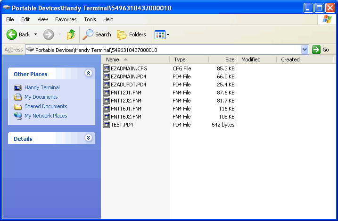The height and width of the screenshot is (221, 338).
Task: Click the Windows flag logo
Action: point(327,19)
